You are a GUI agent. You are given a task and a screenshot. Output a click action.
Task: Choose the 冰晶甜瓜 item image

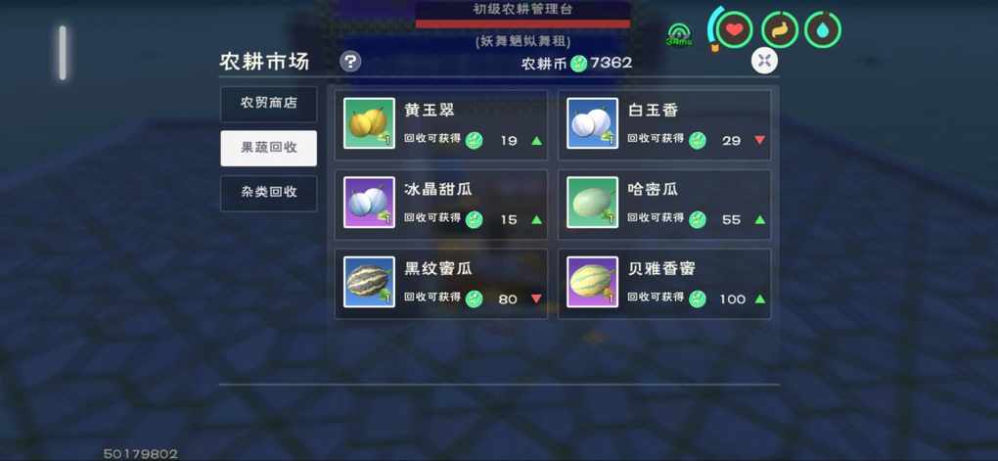click(x=369, y=203)
